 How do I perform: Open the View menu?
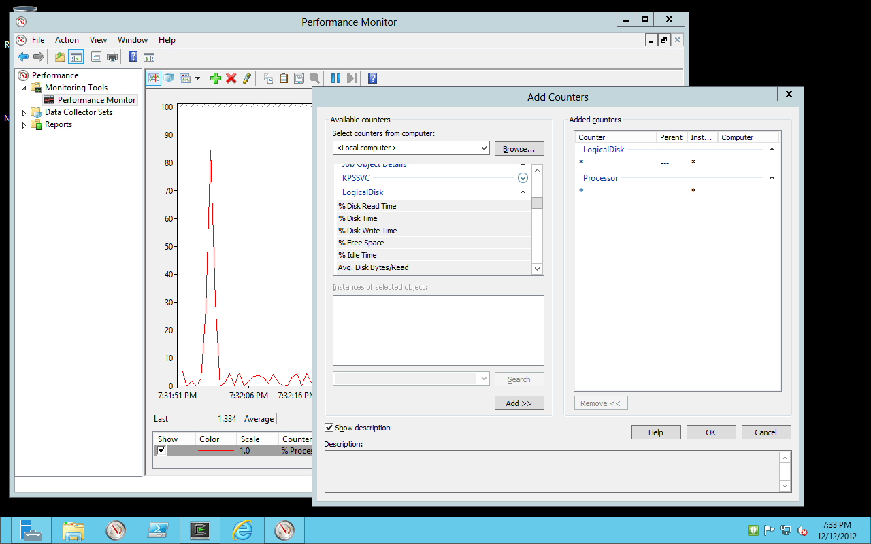tap(98, 40)
